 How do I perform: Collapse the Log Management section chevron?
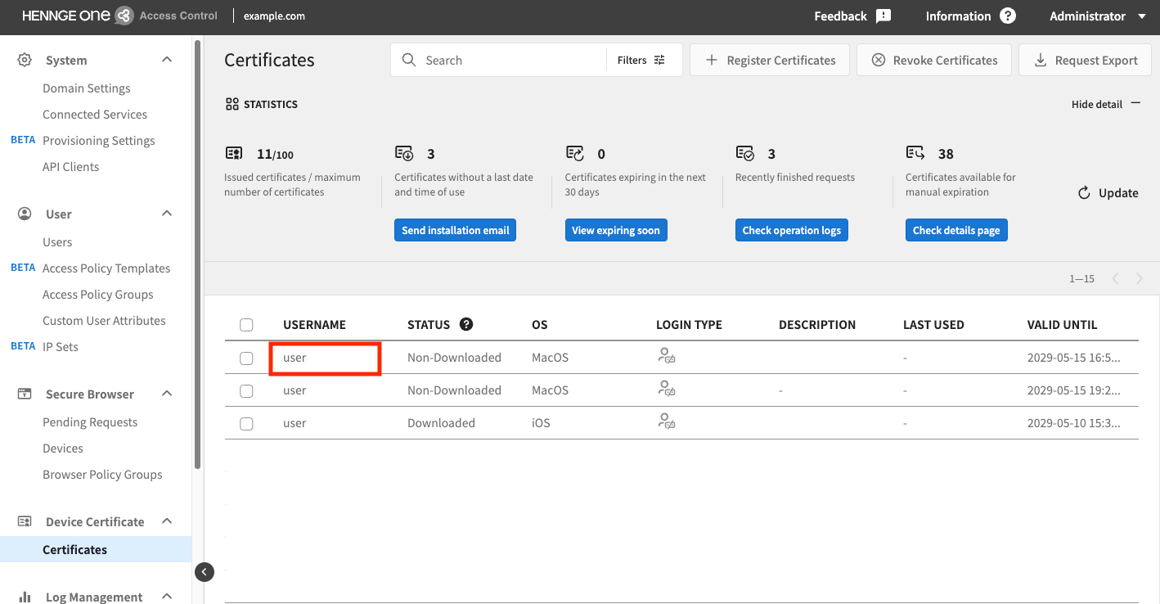click(x=167, y=597)
